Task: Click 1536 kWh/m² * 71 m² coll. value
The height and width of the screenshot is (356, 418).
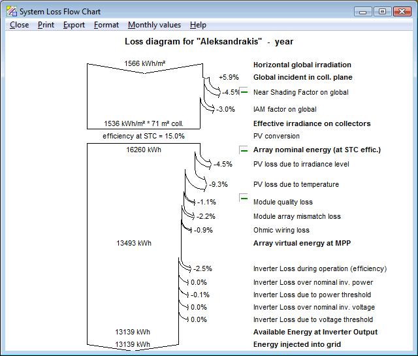Action: [x=144, y=123]
